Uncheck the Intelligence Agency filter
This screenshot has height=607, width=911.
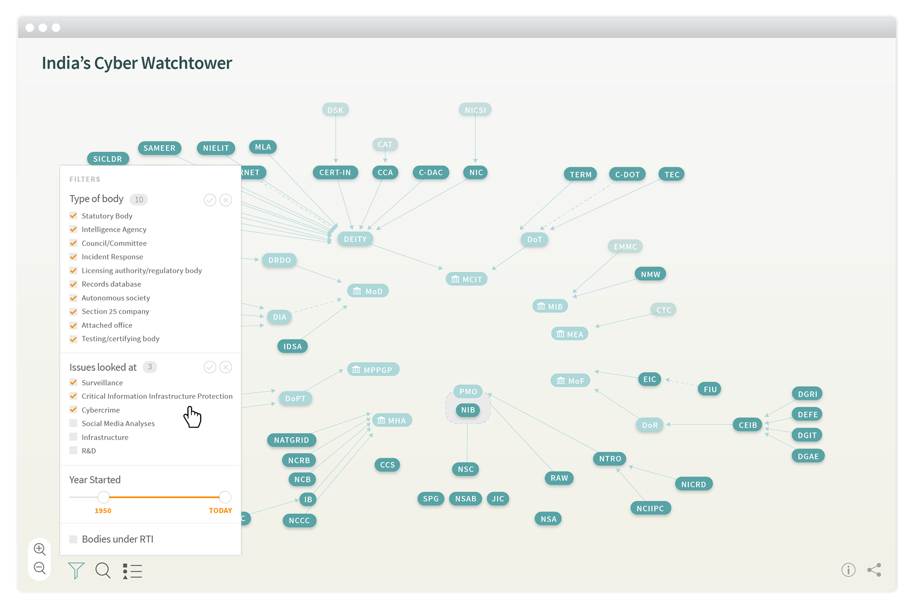point(74,230)
